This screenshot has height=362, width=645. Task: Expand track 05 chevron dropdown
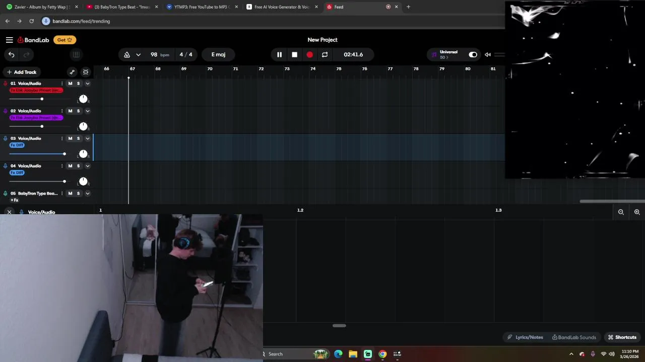click(x=87, y=193)
